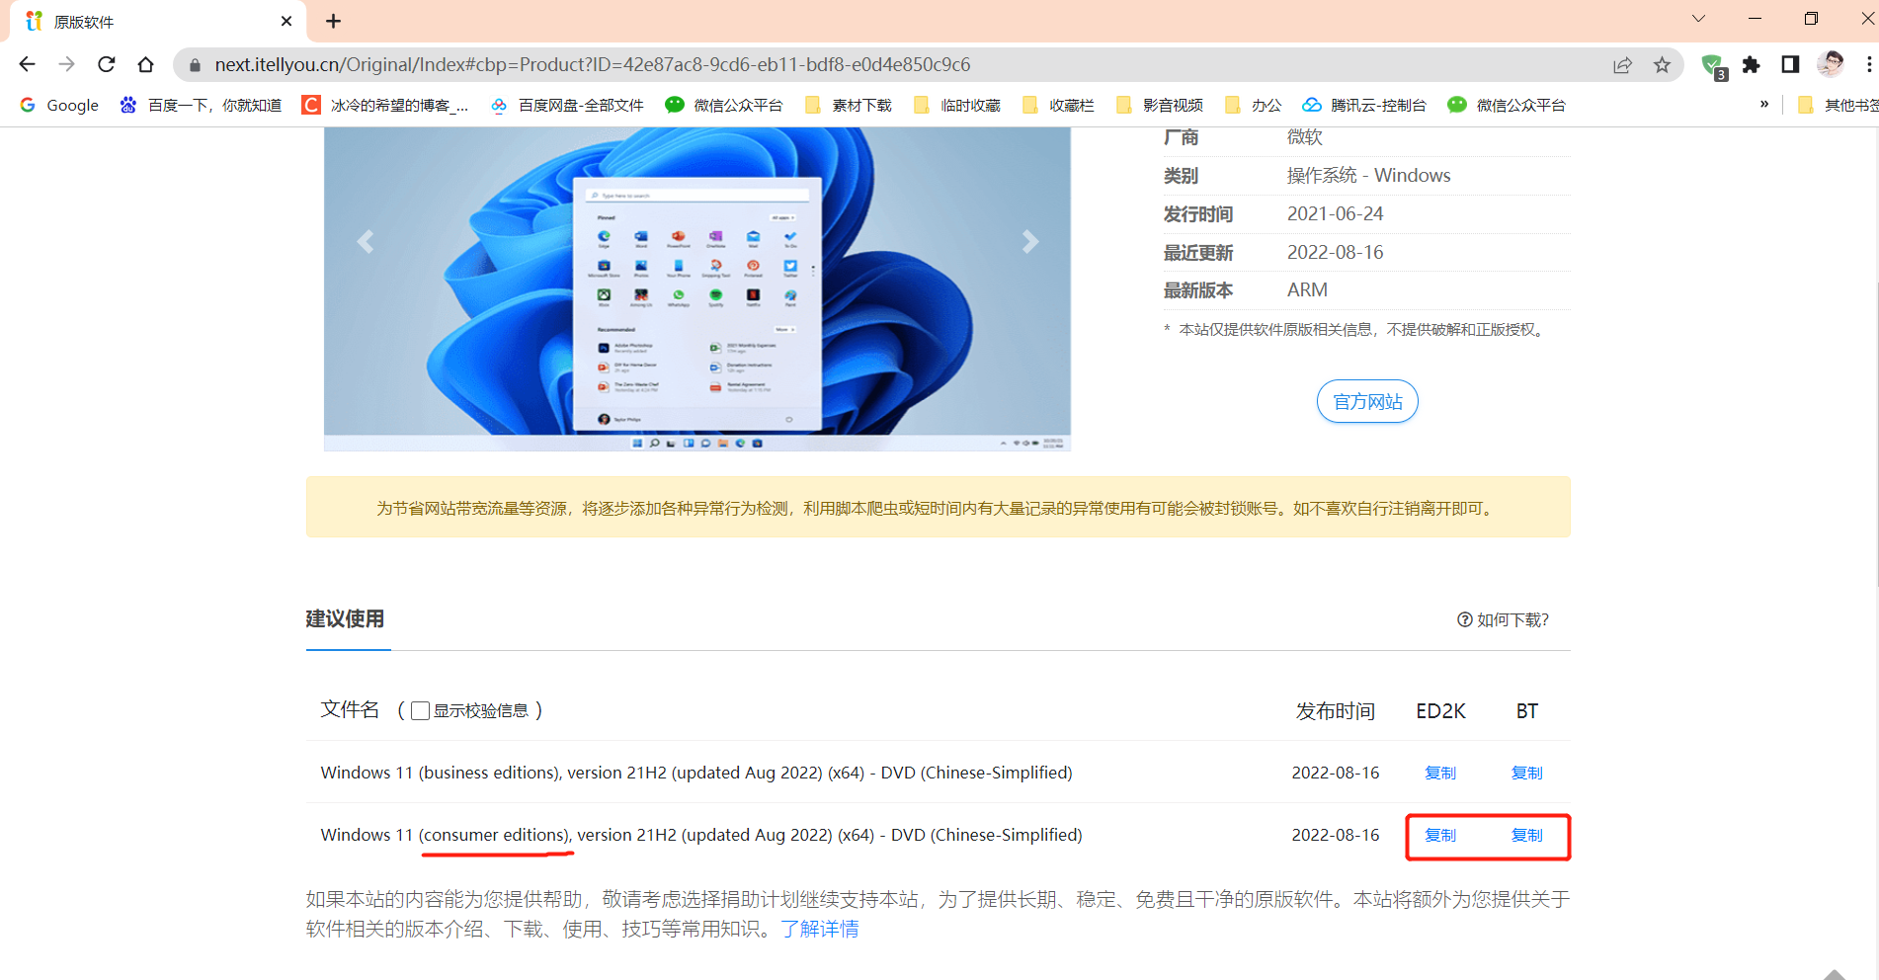Click the 发布时间 column header
The height and width of the screenshot is (980, 1879).
tap(1336, 711)
